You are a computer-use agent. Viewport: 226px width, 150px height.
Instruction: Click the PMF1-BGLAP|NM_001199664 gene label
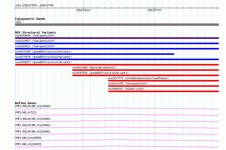pyautogui.click(x=33, y=106)
